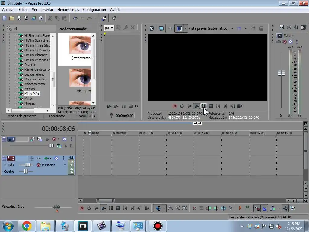Image resolution: width=309 pixels, height=232 pixels.
Task: Click the What's This help cursor icon
Action: point(114,18)
